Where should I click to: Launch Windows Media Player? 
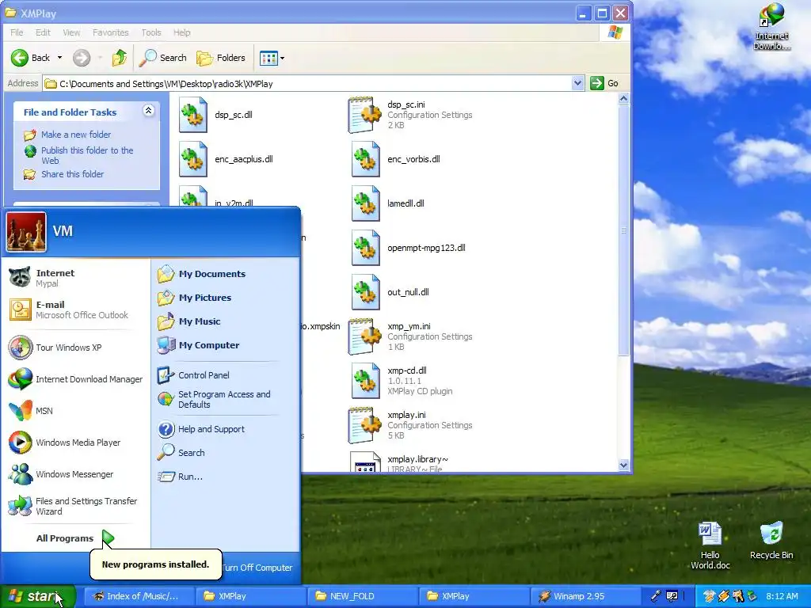[x=75, y=443]
